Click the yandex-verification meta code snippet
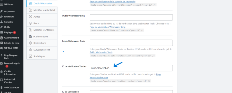The height and width of the screenshot is (93, 232). click(120, 81)
